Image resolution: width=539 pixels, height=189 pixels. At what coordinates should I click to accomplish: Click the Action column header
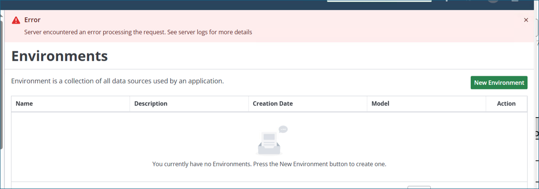[506, 104]
